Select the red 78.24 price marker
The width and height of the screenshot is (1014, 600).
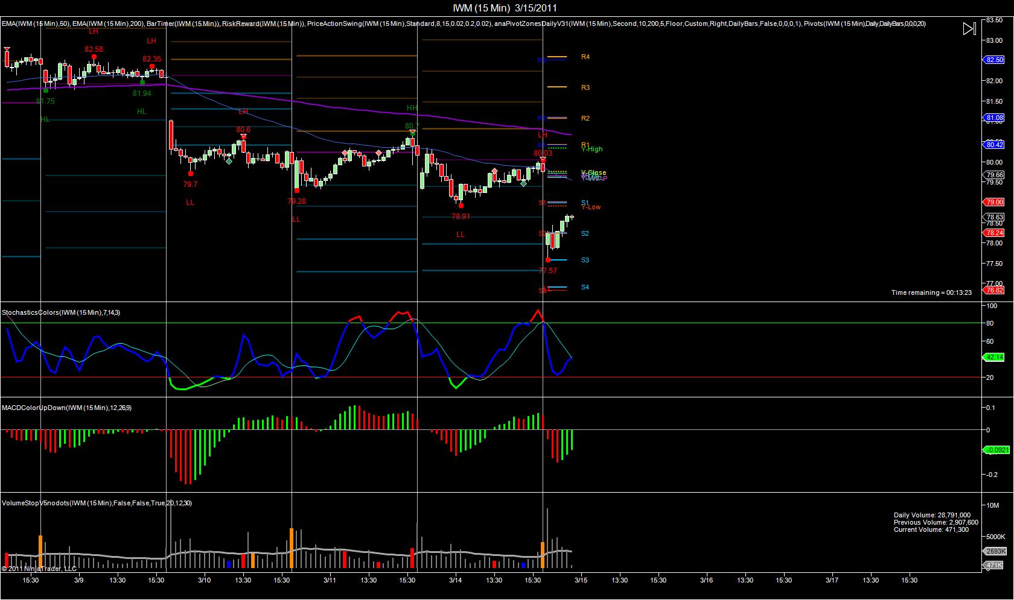[x=994, y=233]
